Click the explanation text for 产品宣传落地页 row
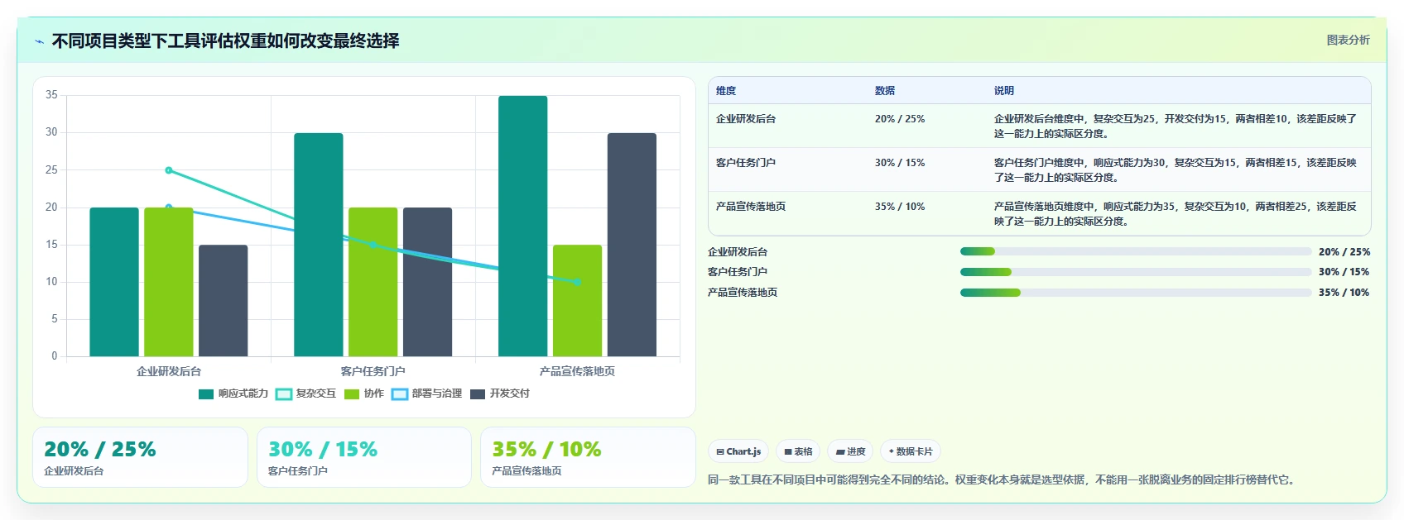 (x=1176, y=214)
